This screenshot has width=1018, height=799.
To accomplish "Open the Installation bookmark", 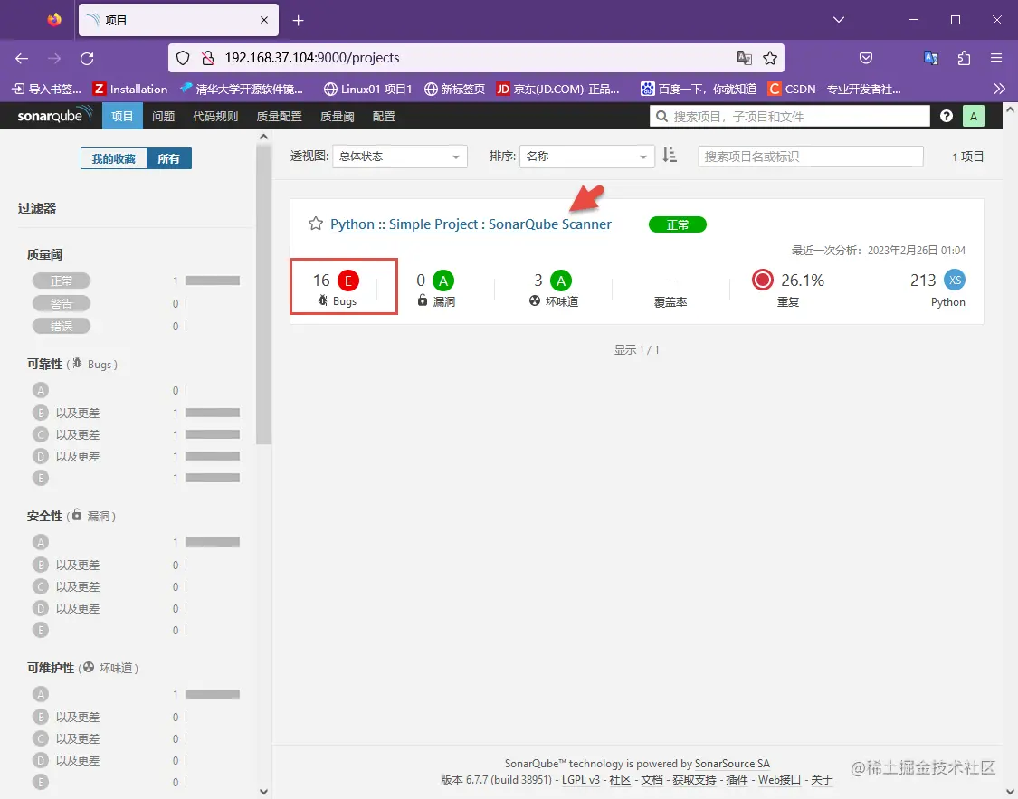I will coord(130,89).
